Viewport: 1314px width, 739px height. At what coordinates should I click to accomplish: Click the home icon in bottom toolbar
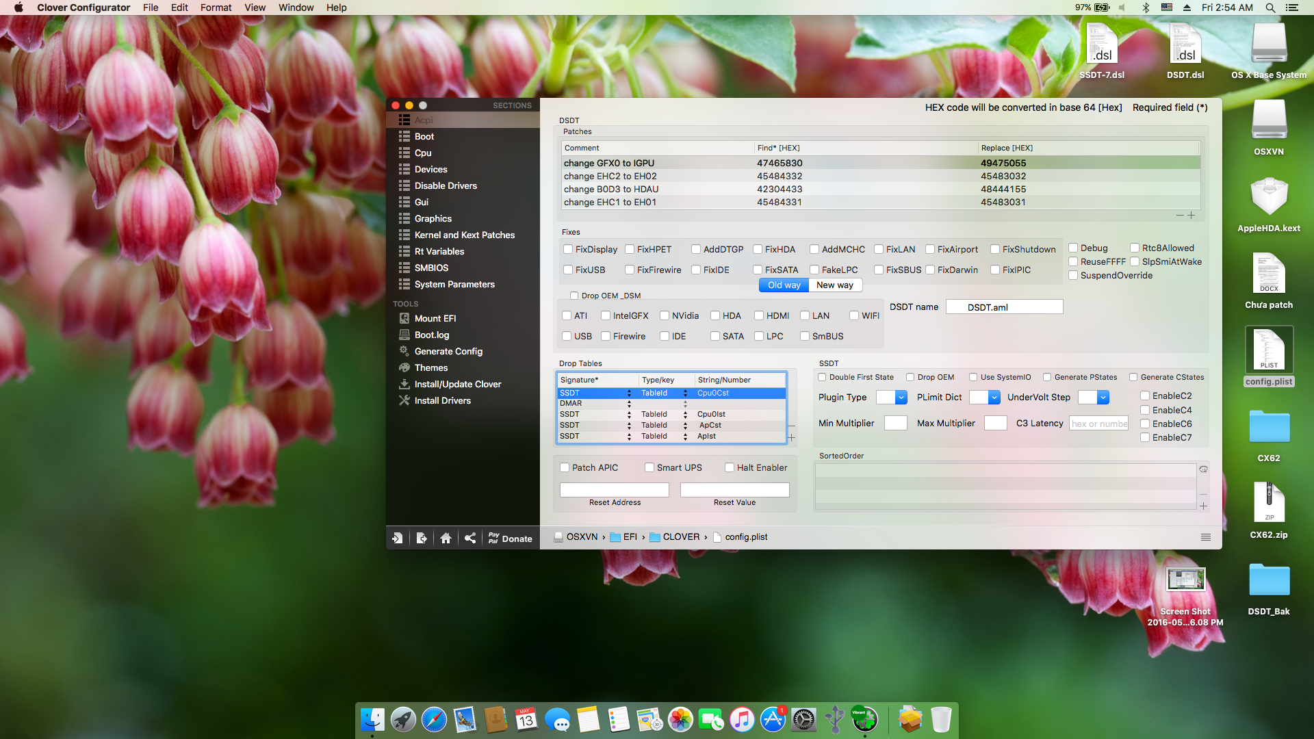[x=446, y=539]
